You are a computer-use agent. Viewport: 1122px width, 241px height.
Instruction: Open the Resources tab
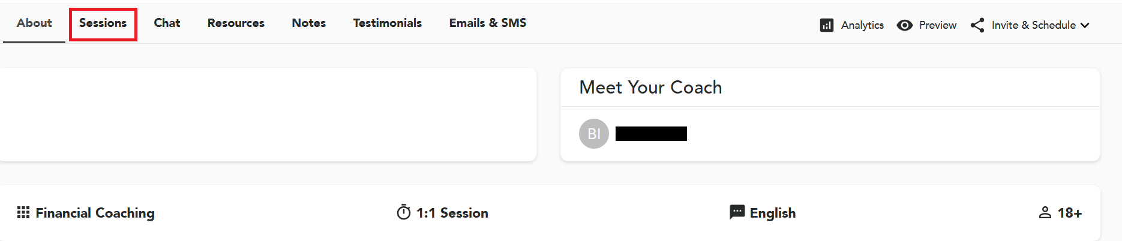[236, 23]
